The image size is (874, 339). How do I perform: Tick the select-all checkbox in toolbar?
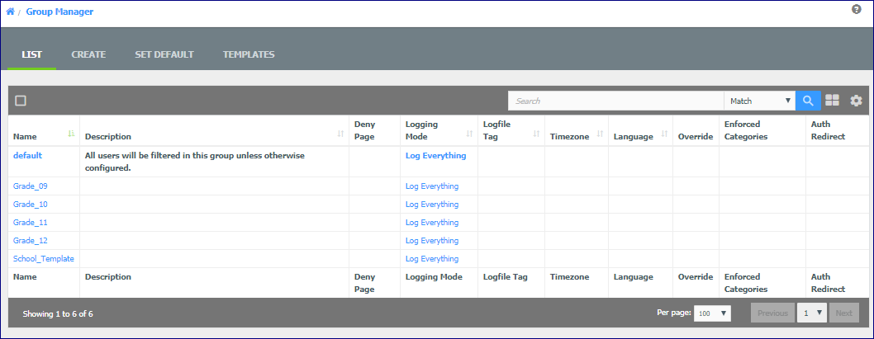21,101
